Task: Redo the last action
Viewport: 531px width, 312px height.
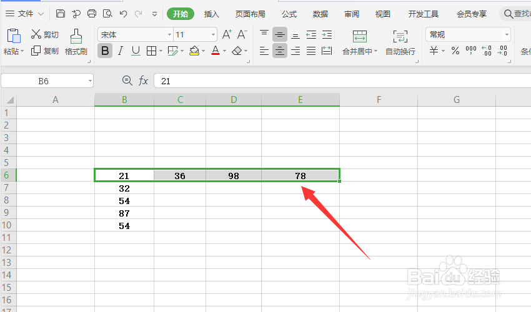Action: point(138,14)
